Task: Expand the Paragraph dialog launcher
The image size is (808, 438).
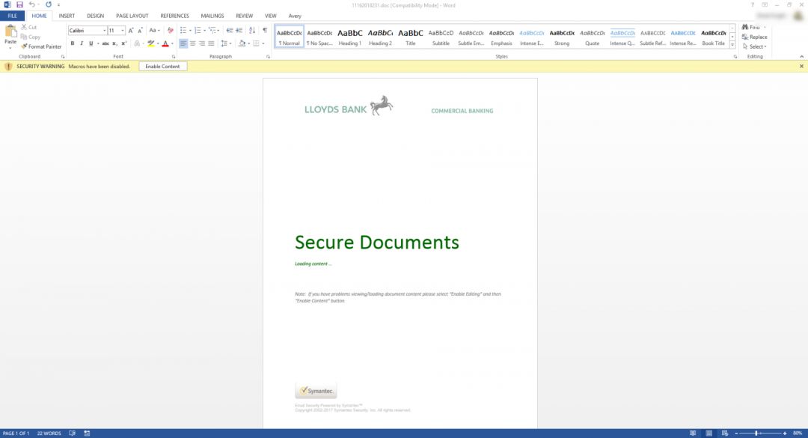Action: tap(268, 57)
